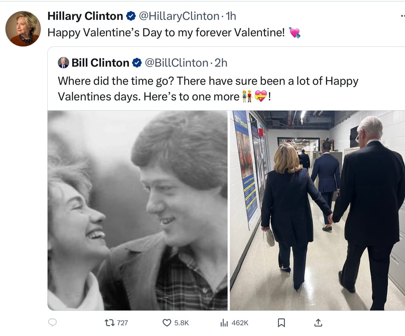Click Hillary Clinton's verified badge

131,16
